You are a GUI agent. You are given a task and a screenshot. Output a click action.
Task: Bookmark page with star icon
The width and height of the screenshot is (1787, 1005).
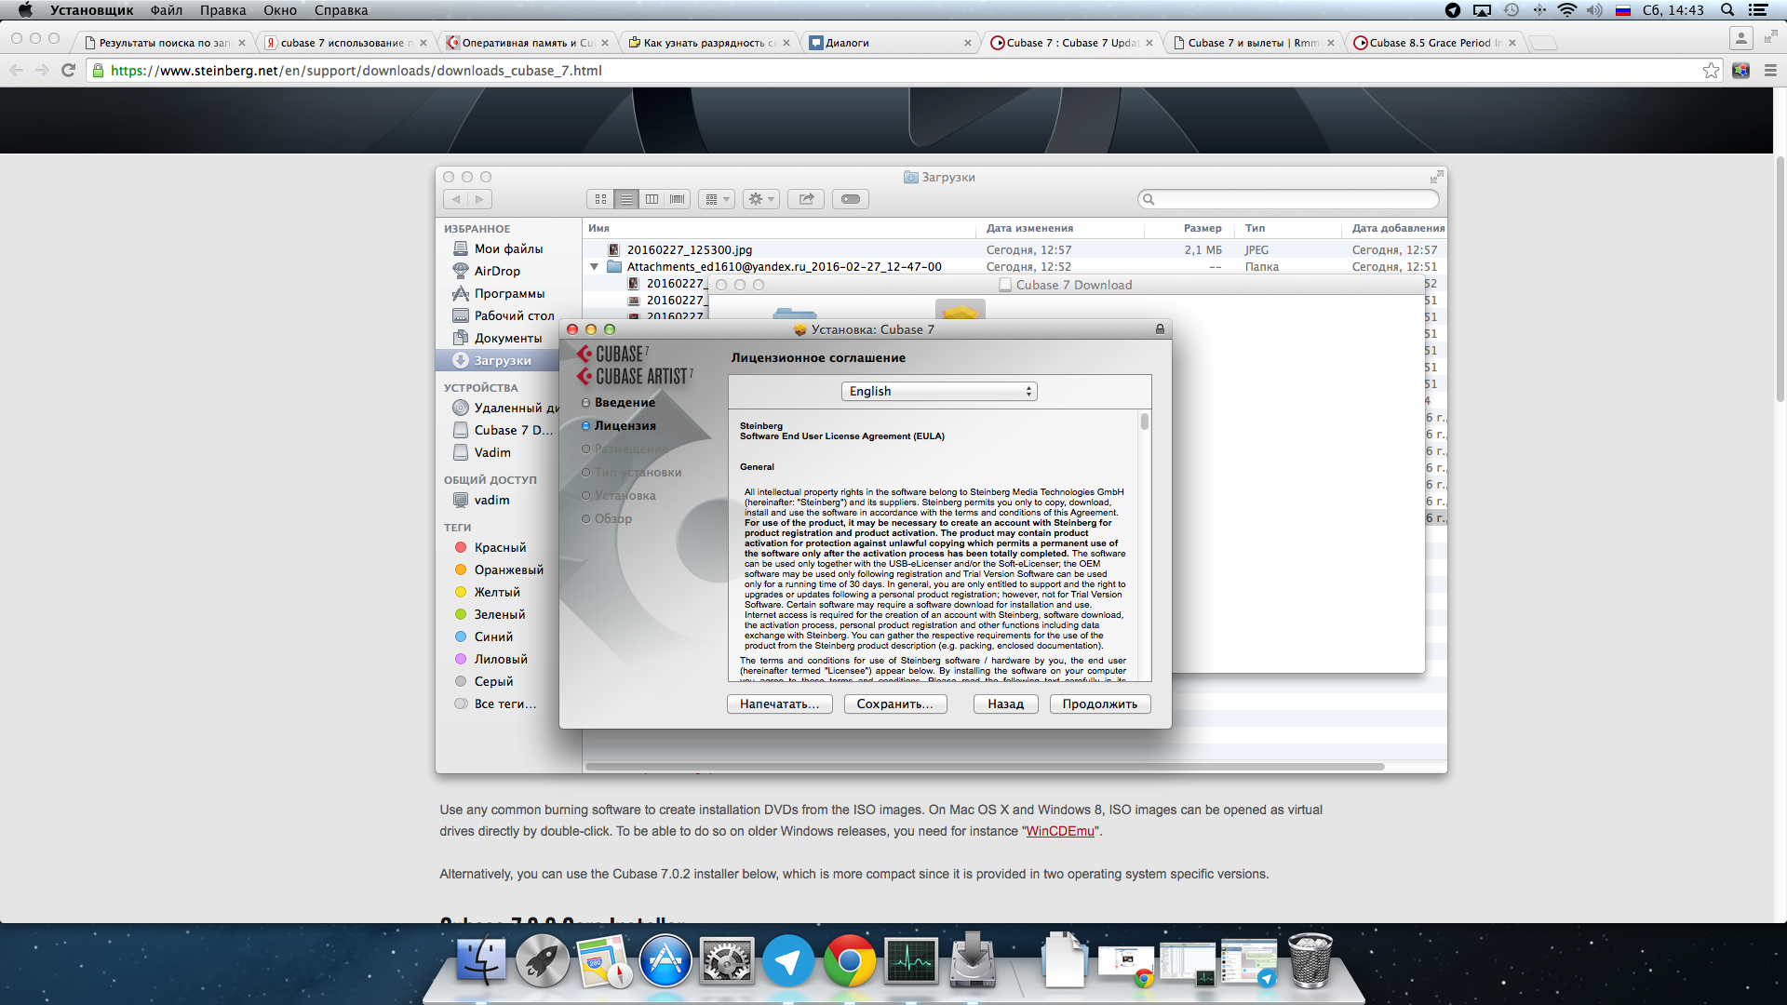(x=1711, y=71)
